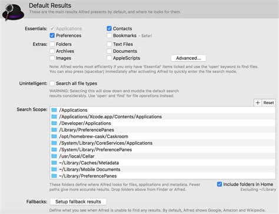Select the /System/Library/CoreServices/Applications row
279x214 pixels.
coord(162,143)
